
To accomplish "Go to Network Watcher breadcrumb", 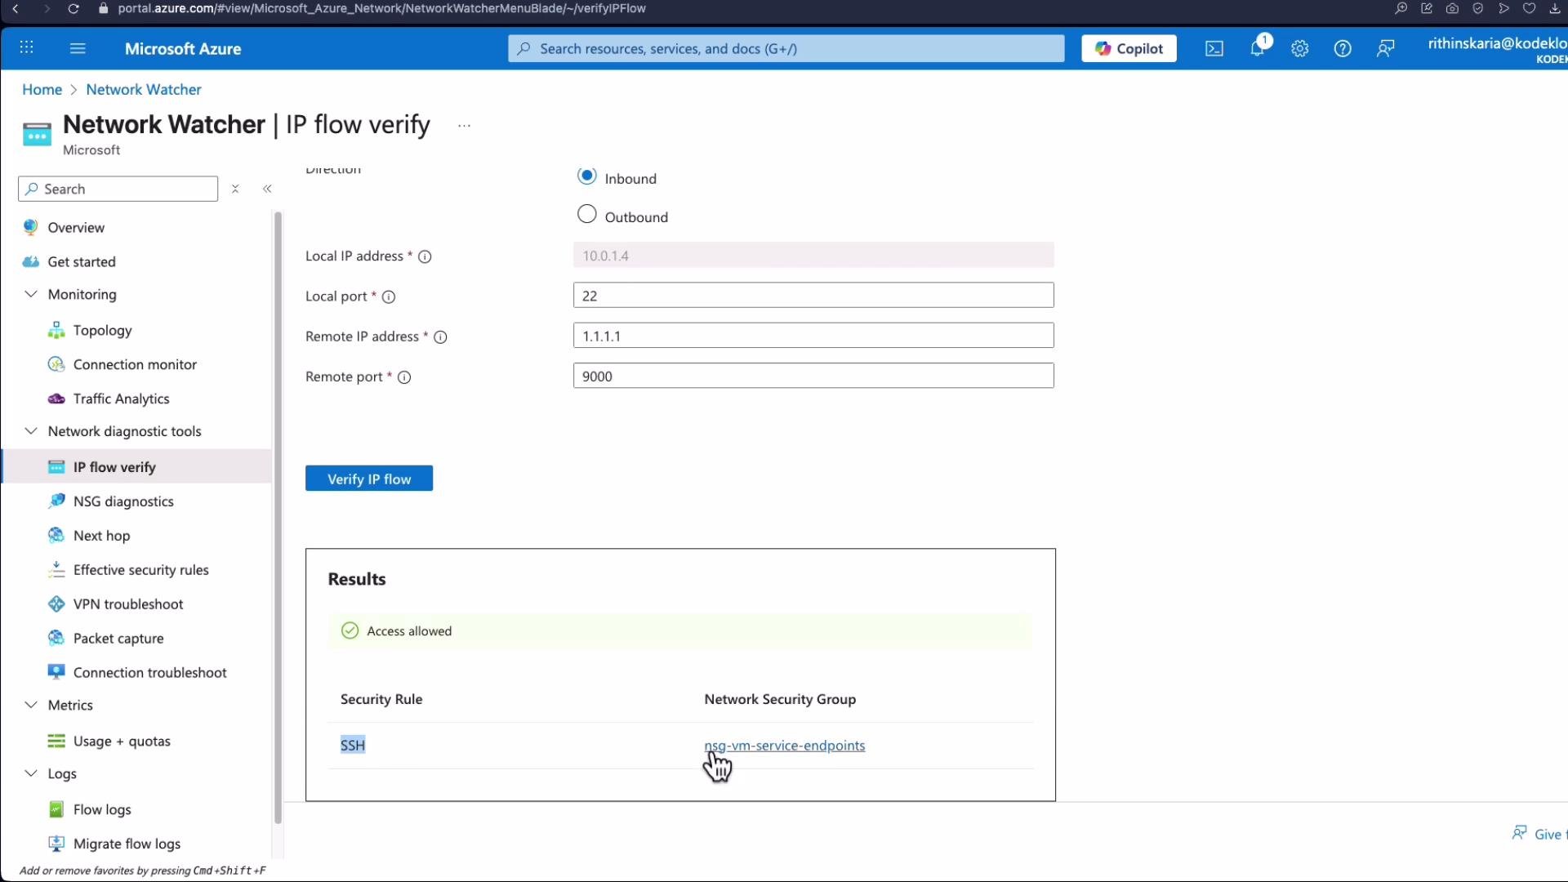I will tap(144, 89).
